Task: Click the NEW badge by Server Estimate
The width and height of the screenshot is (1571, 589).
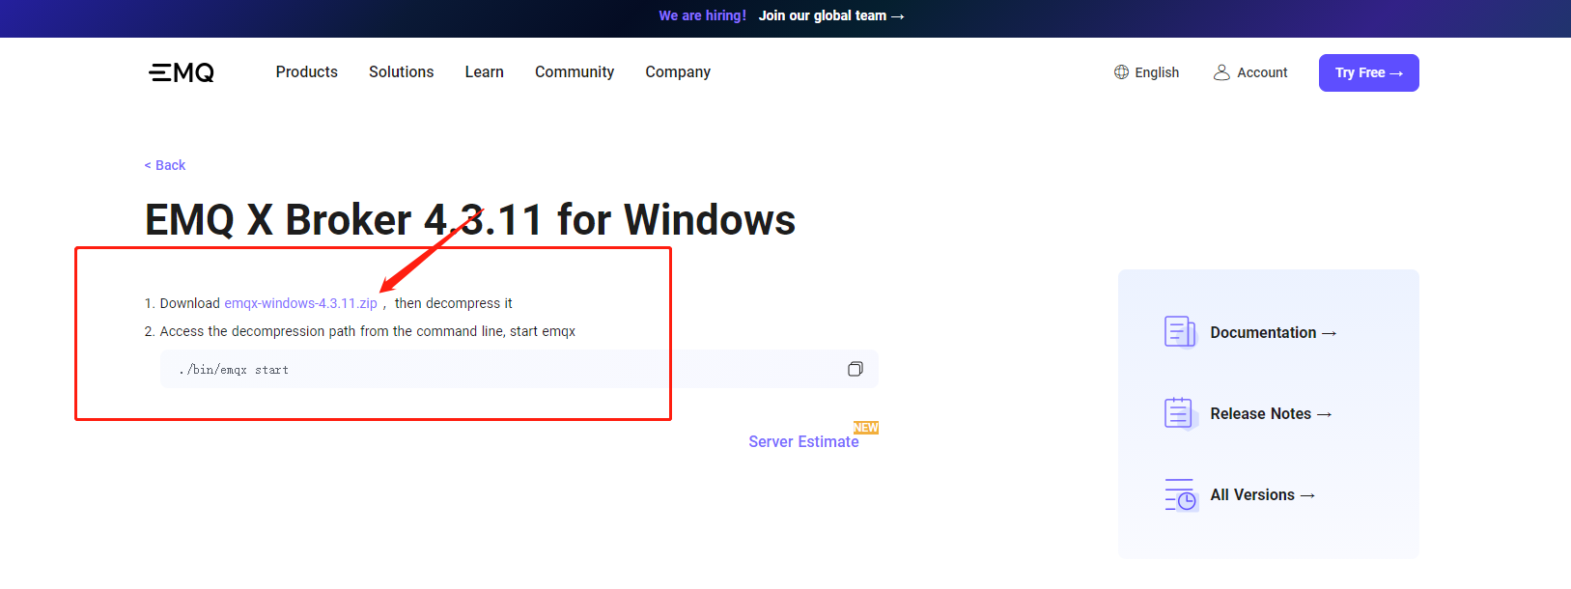Action: pos(866,428)
